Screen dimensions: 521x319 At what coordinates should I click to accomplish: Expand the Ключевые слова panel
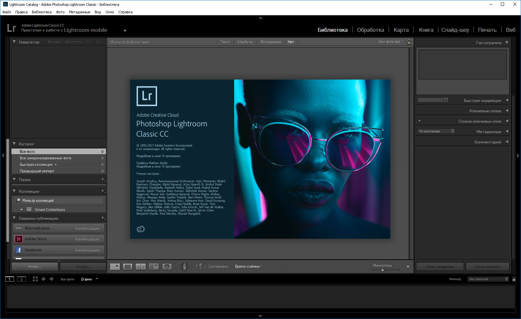(x=507, y=111)
